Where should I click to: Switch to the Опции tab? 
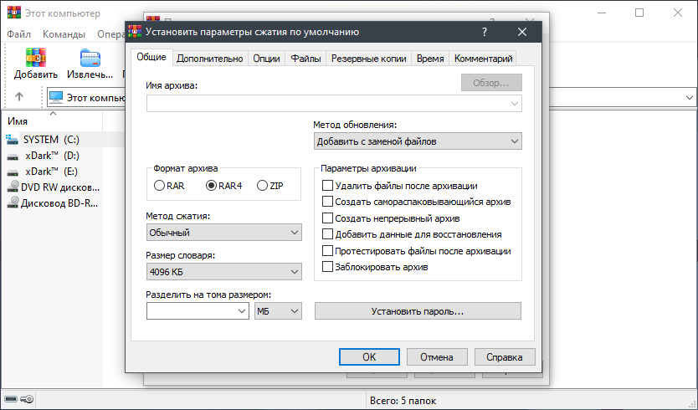[266, 59]
